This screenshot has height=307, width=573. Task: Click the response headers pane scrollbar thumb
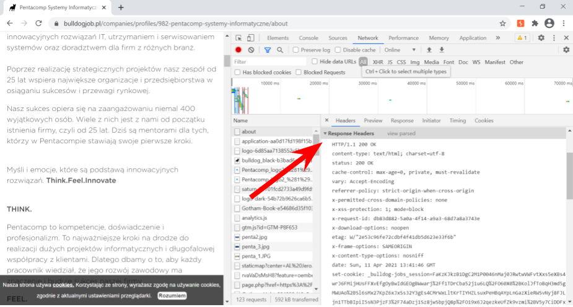click(570, 176)
